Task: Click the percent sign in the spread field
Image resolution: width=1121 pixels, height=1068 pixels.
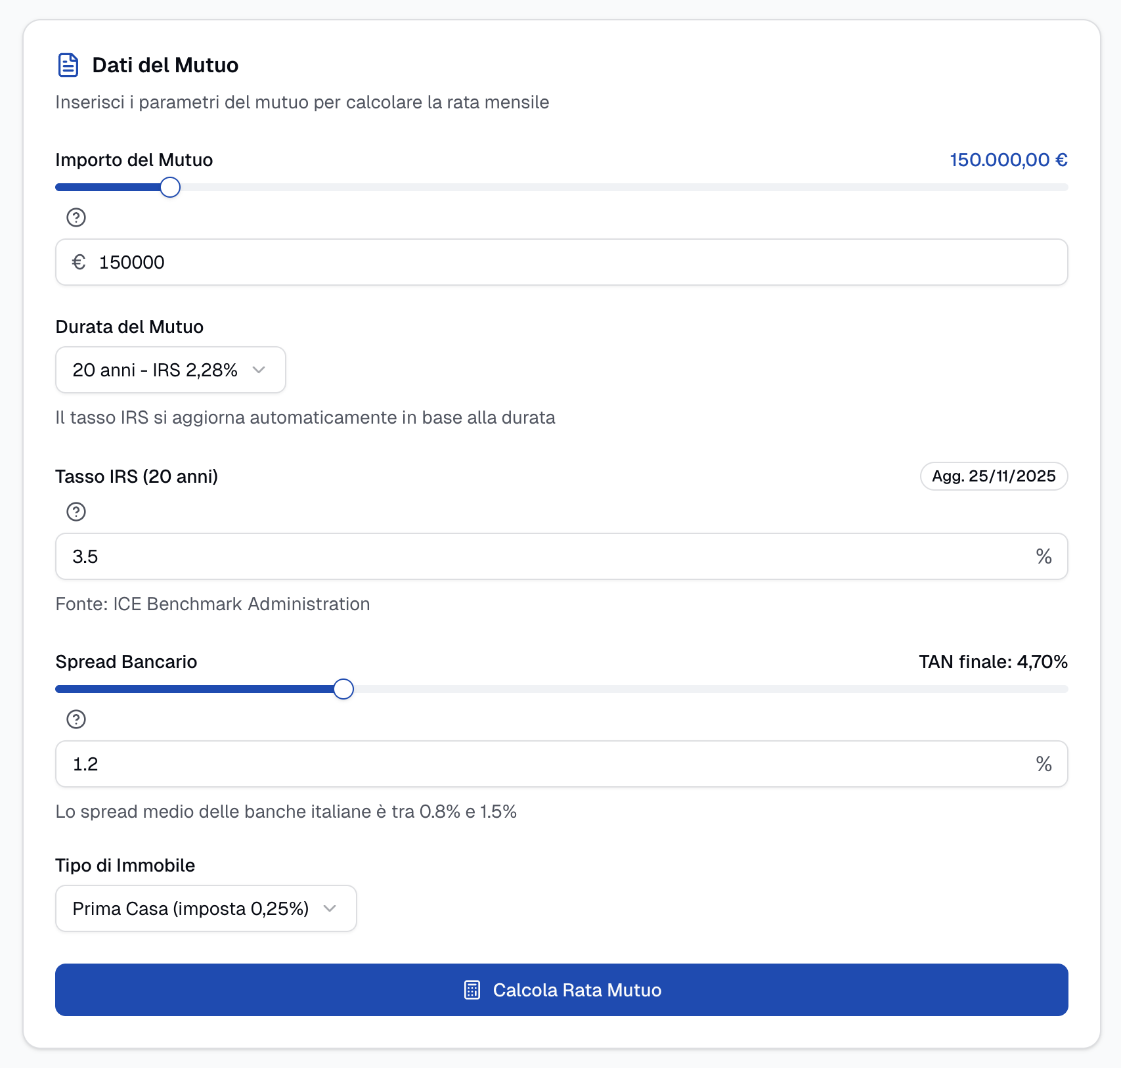Action: 1044,764
